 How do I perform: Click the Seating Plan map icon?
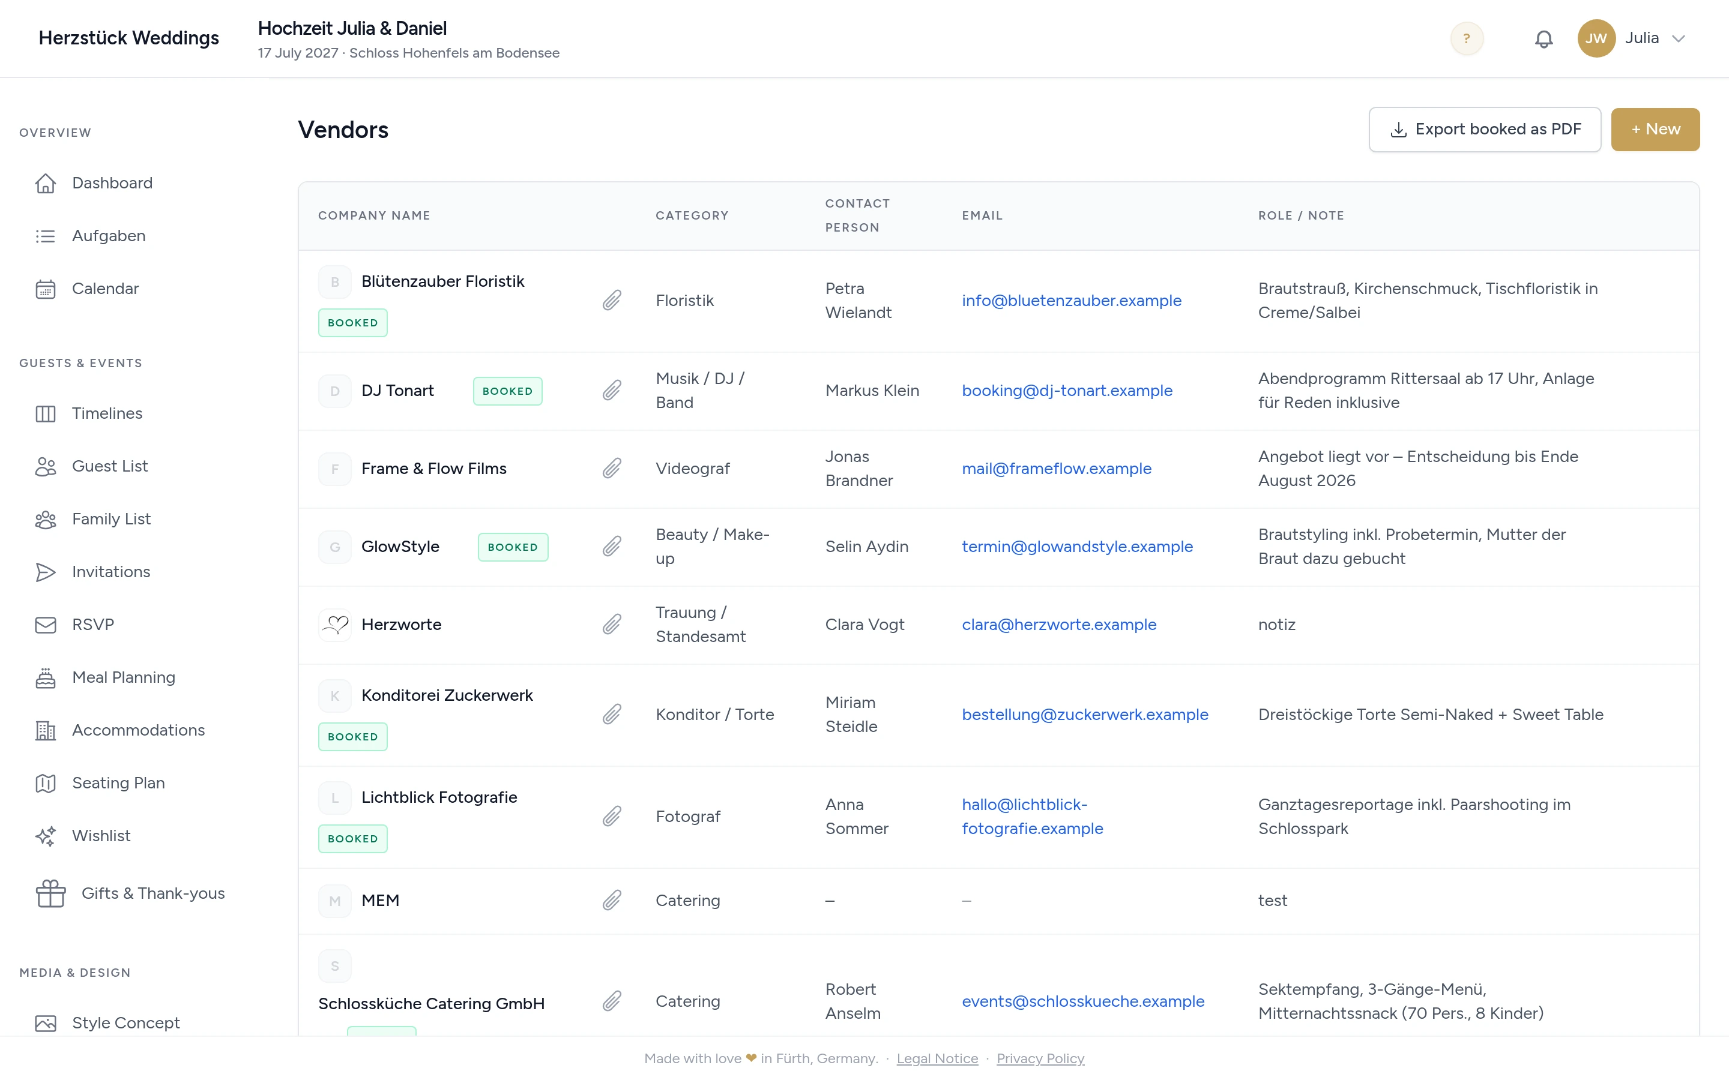coord(46,784)
